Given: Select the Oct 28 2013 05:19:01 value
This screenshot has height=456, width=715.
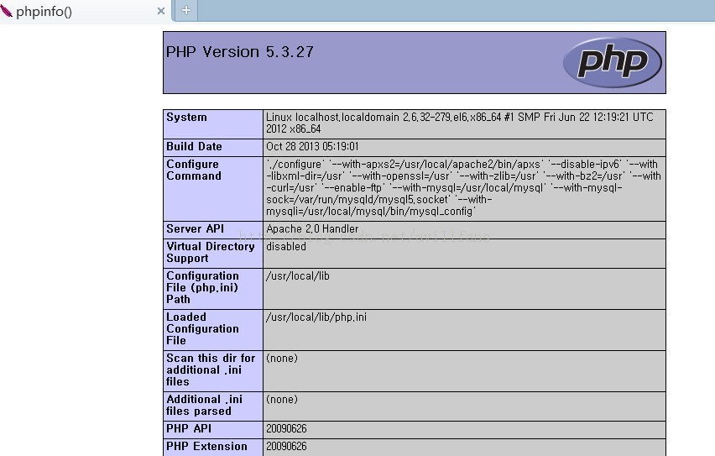Looking at the screenshot, I should 312,146.
